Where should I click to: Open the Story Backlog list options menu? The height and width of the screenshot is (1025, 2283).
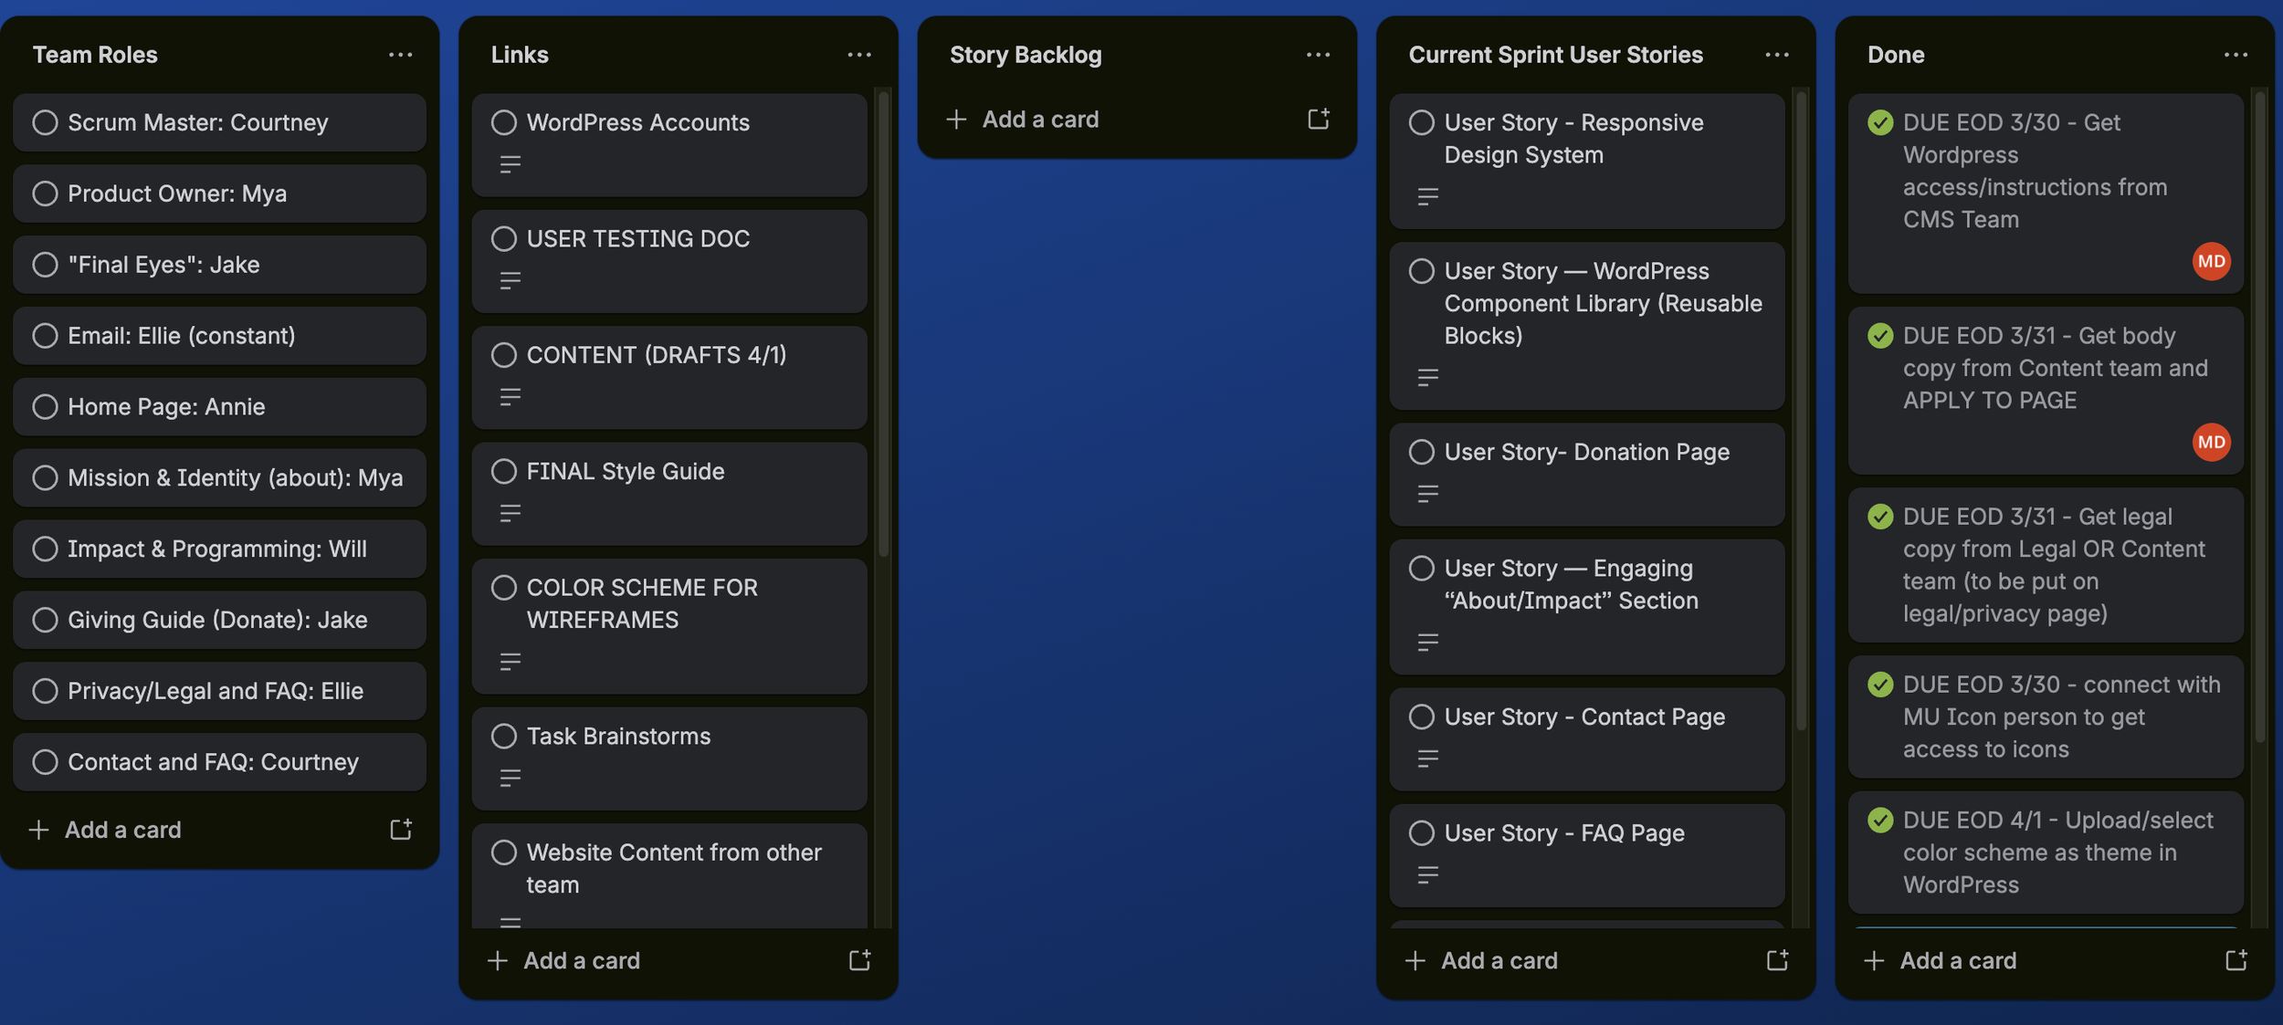point(1318,55)
